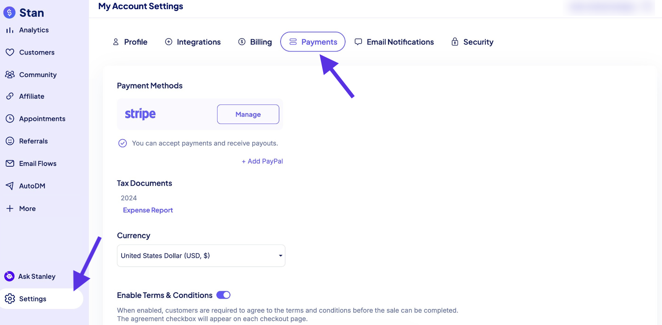The width and height of the screenshot is (662, 325).
Task: Click the Stripe Manage button
Action: click(x=248, y=114)
